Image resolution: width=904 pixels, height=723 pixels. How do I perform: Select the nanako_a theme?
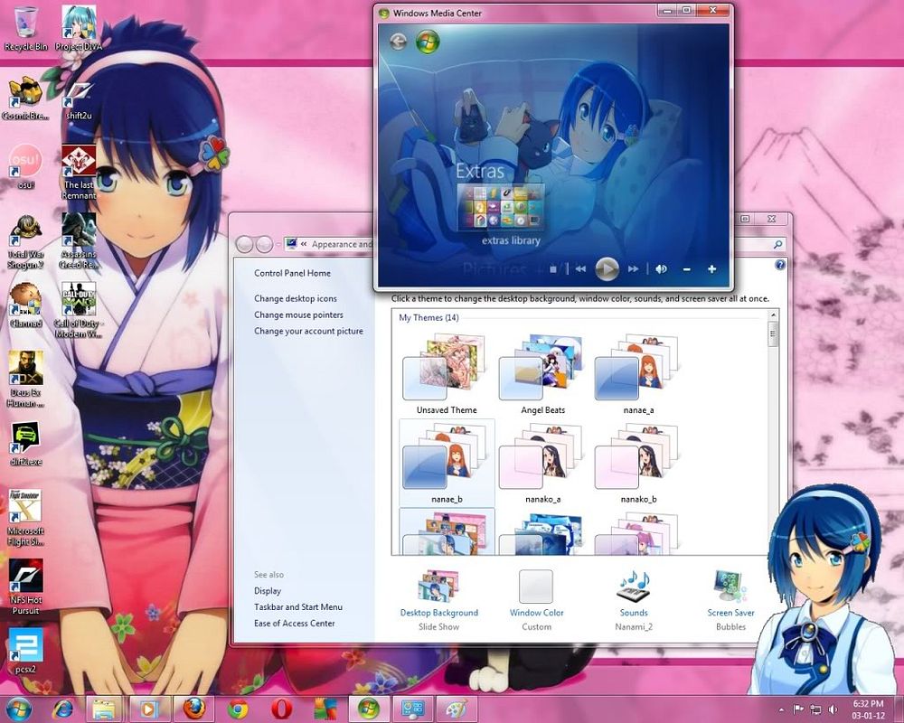click(542, 463)
